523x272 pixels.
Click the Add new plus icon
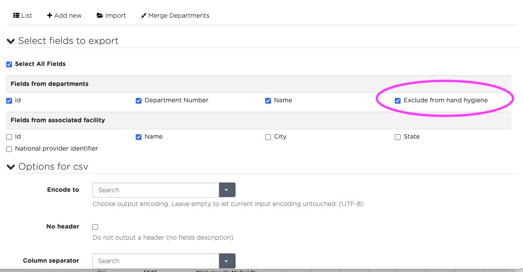tap(50, 16)
